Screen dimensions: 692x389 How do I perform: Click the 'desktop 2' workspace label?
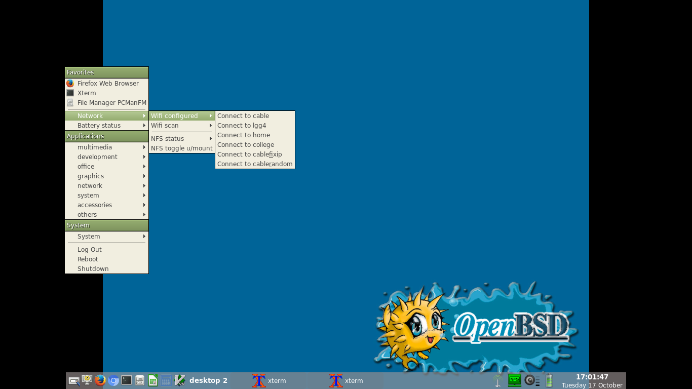tap(208, 380)
